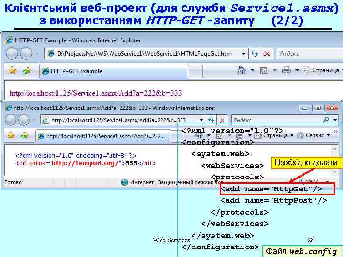343x257 pixels.
Task: Click address bar with HTMLPageGet.htm path
Action: (146, 54)
